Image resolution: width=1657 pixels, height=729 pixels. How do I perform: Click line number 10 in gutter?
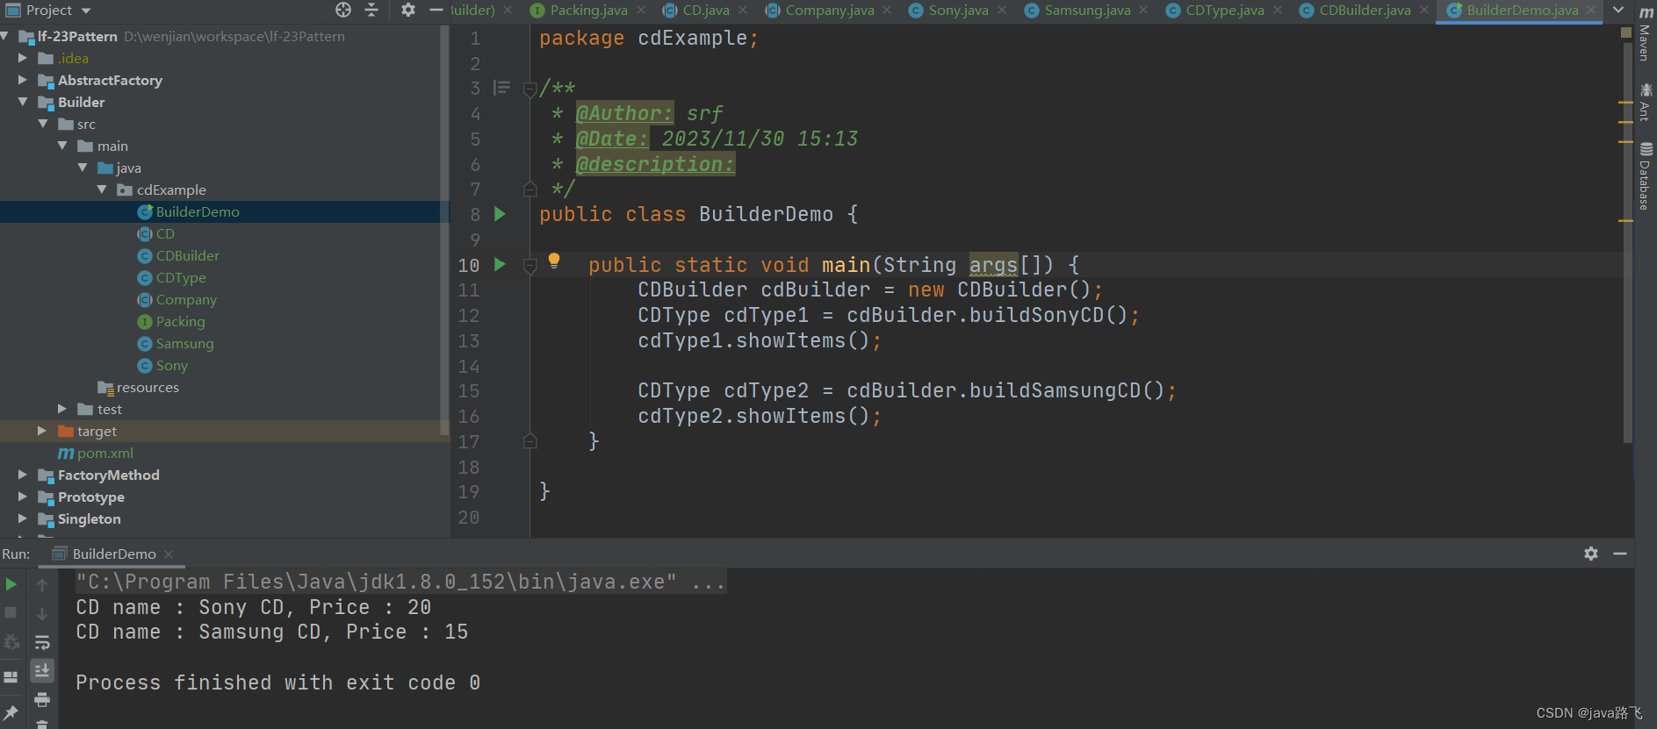tap(469, 265)
